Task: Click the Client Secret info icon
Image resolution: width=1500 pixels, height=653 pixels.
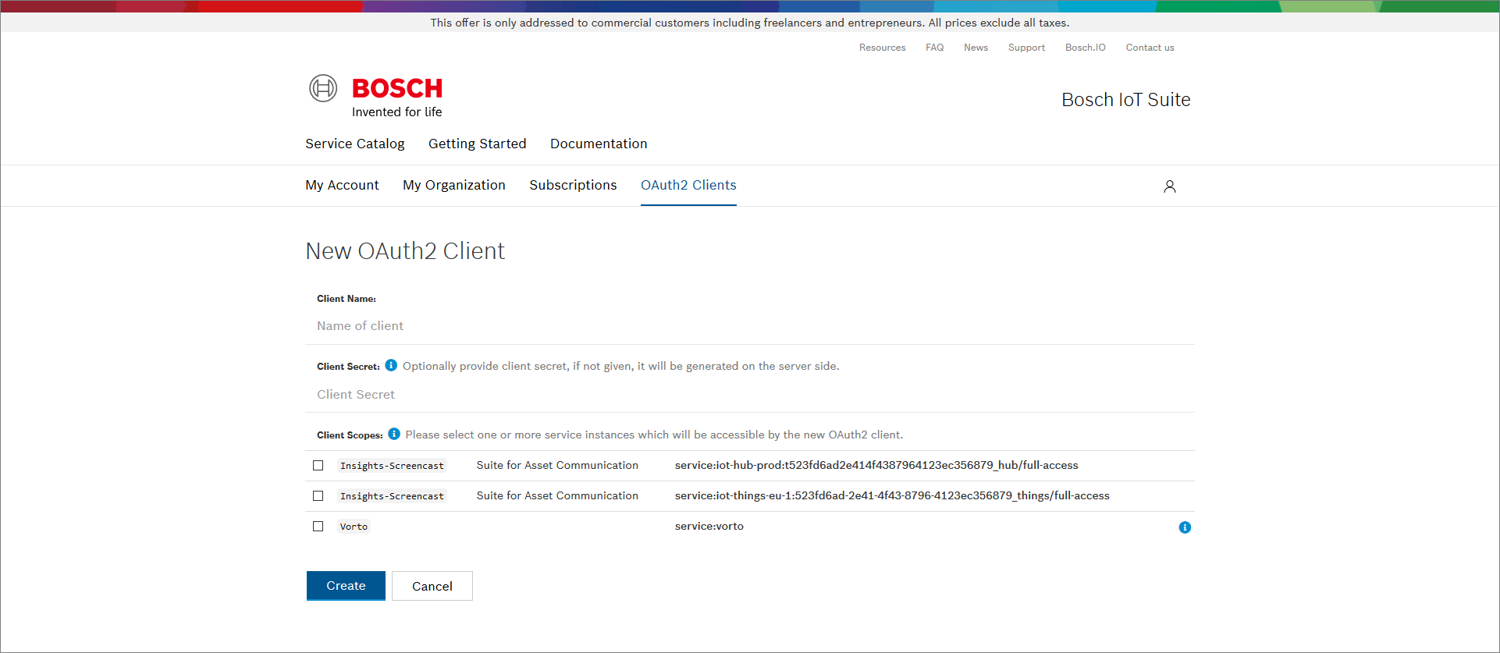Action: pyautogui.click(x=391, y=365)
